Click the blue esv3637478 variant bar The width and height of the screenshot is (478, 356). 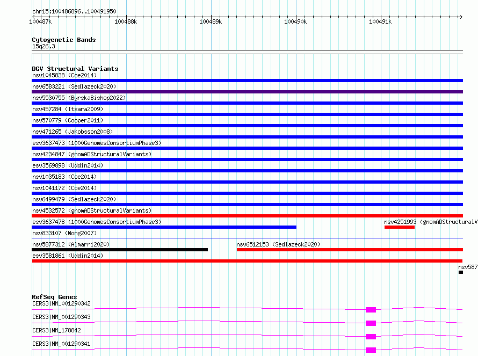[x=164, y=227]
